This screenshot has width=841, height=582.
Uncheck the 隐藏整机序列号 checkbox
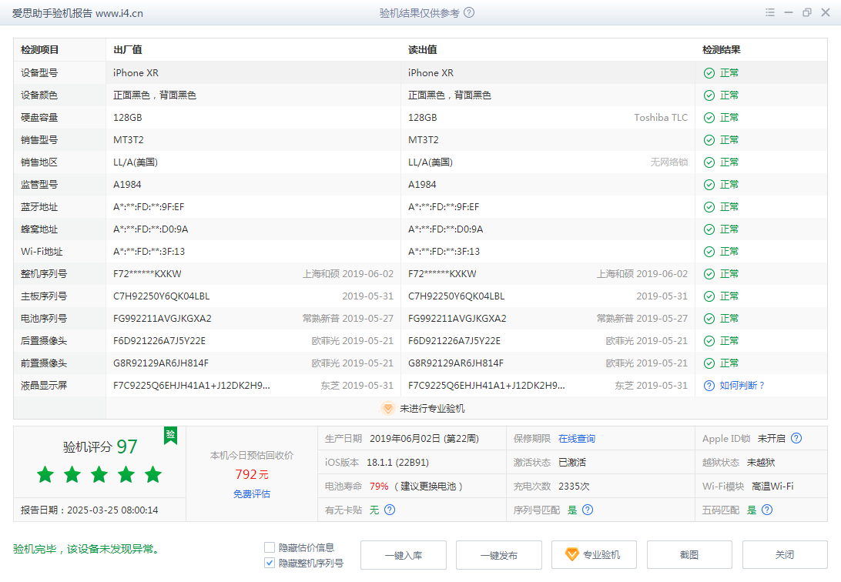[x=270, y=563]
